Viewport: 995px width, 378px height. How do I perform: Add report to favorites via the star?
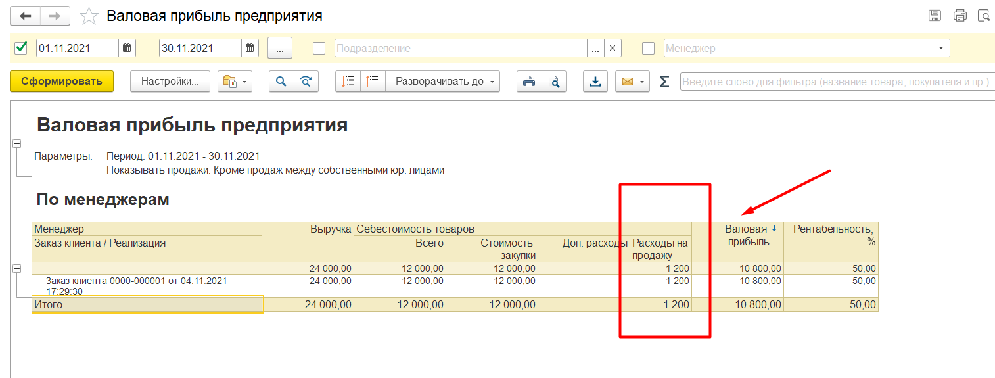click(x=89, y=16)
